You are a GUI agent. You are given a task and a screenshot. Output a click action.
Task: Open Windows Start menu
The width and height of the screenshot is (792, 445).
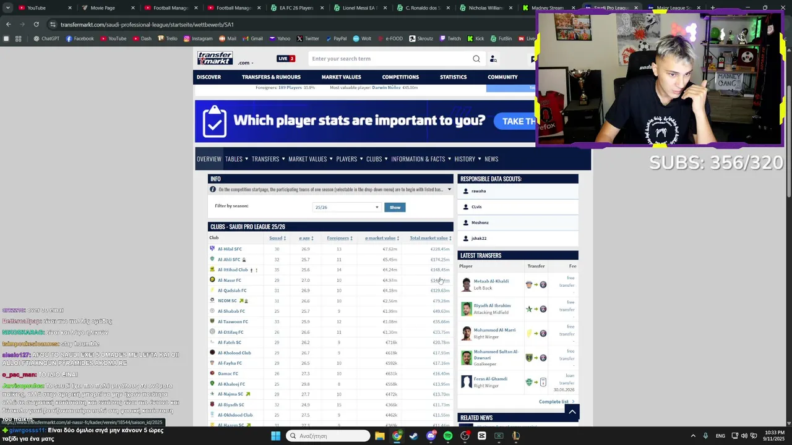(x=275, y=436)
